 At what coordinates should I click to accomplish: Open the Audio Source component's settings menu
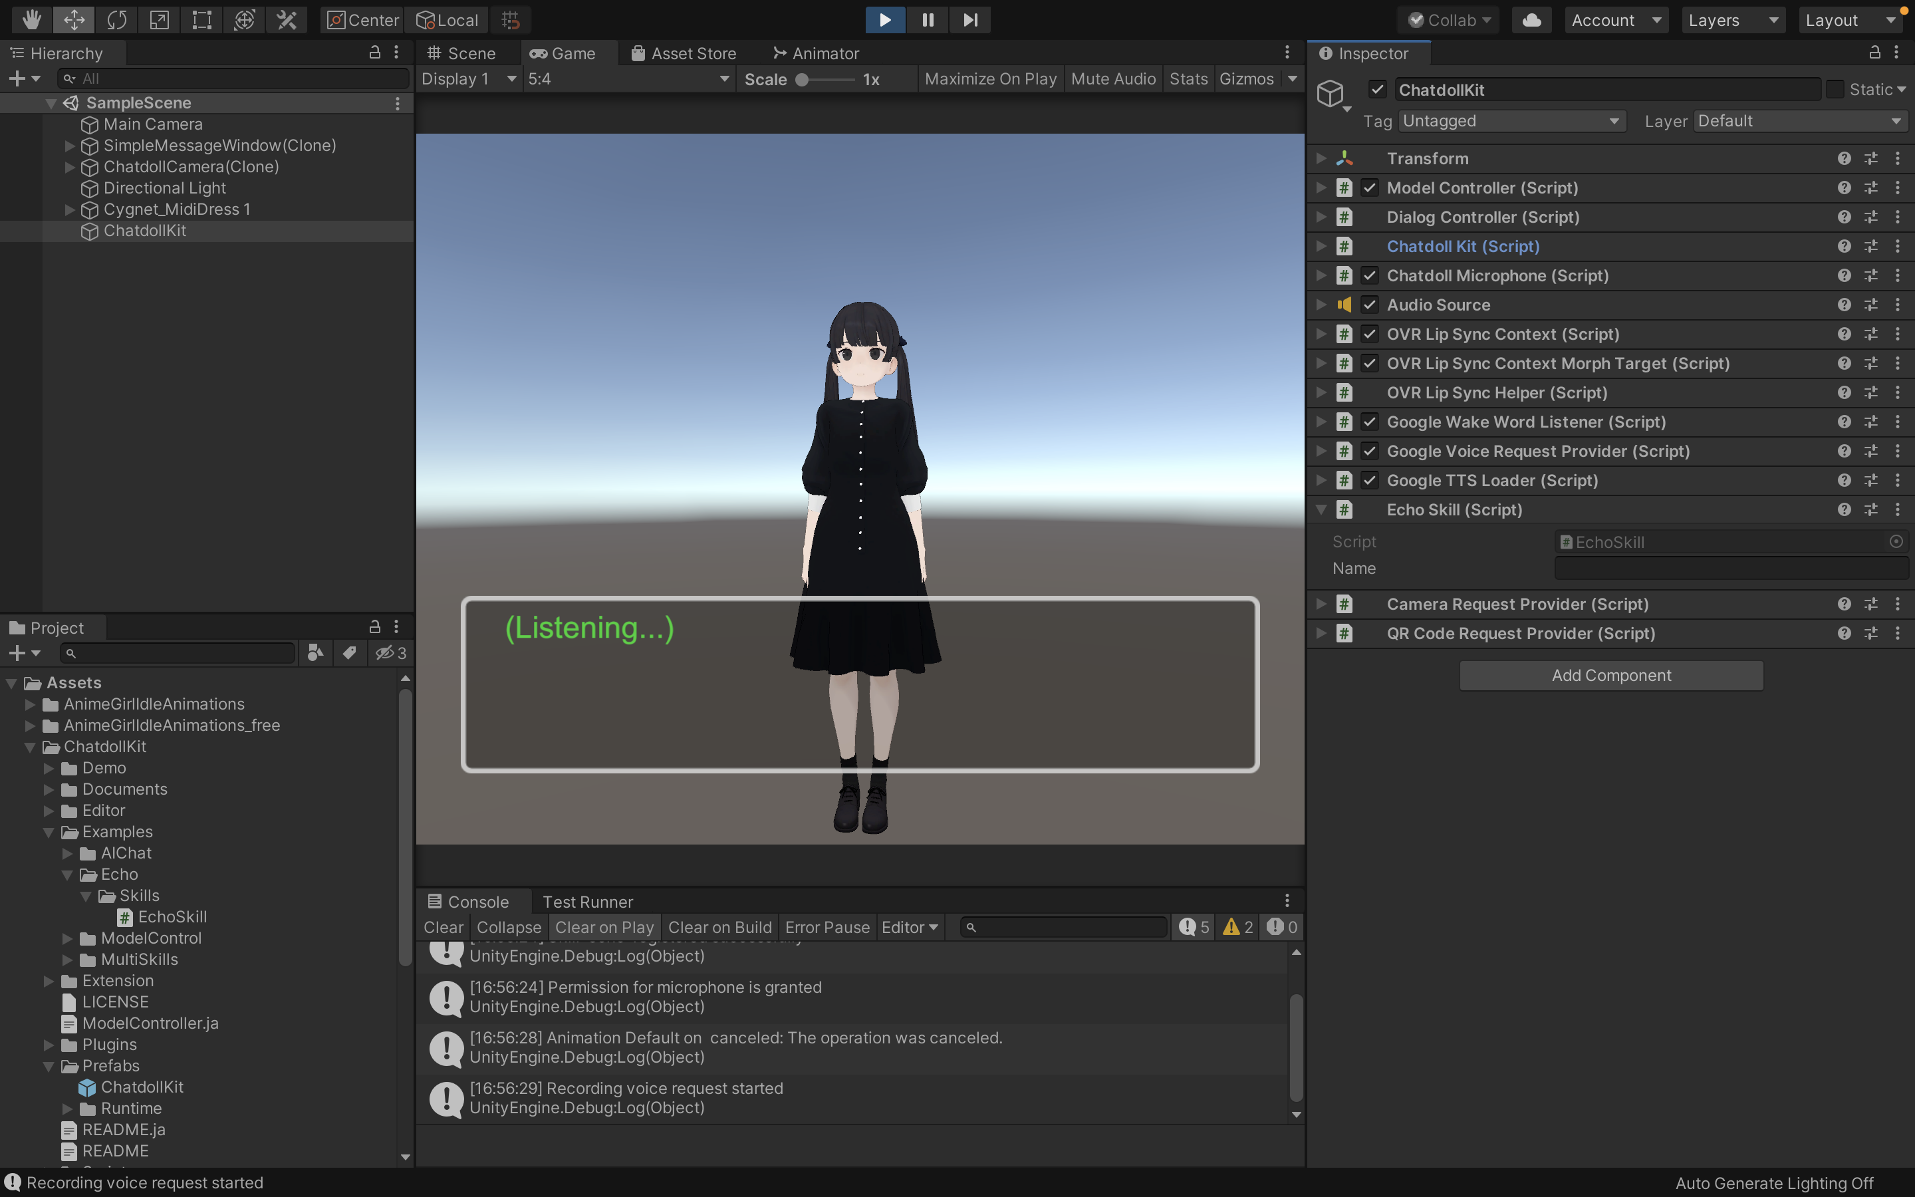[1898, 305]
